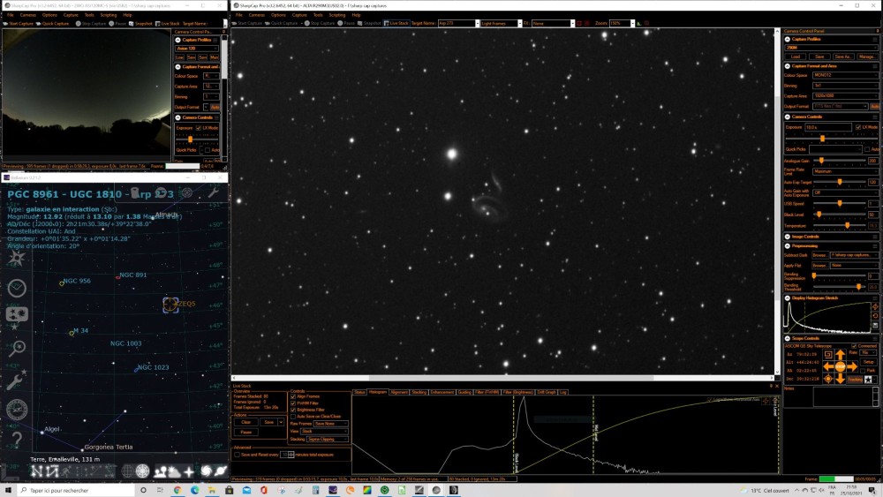Stop scope motion with STOP button
This screenshot has height=497, width=883.
pyautogui.click(x=840, y=366)
